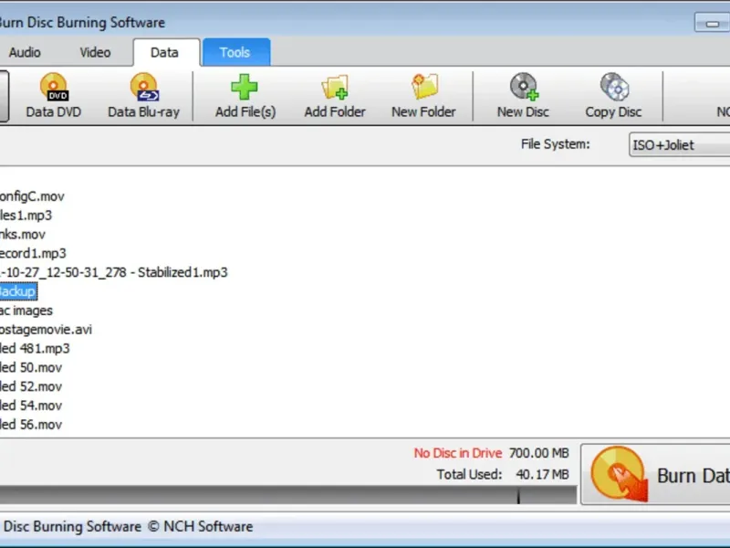Select the 'ac images' folder row

pos(26,311)
